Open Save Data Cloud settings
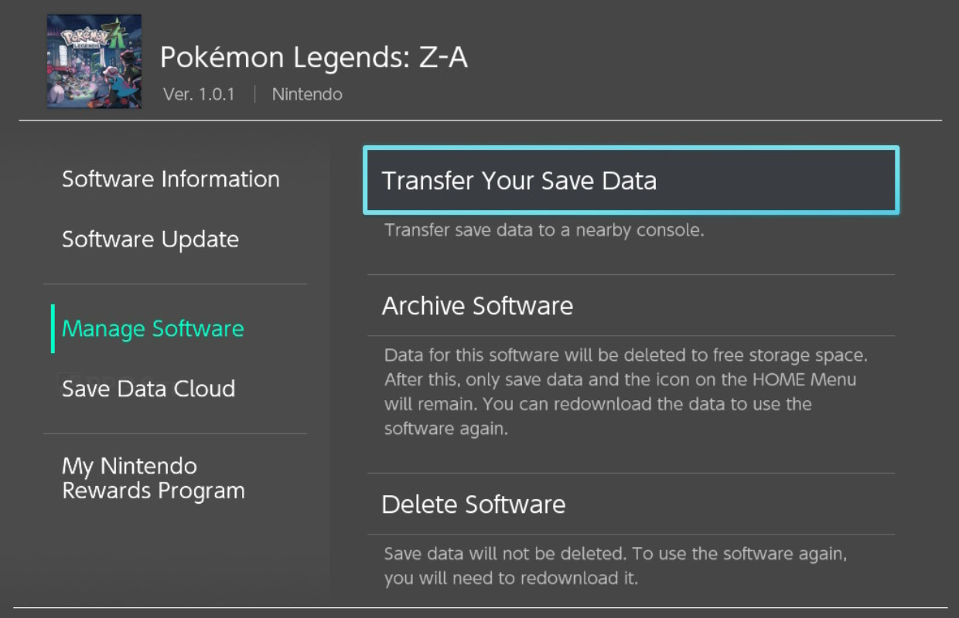 click(x=148, y=389)
